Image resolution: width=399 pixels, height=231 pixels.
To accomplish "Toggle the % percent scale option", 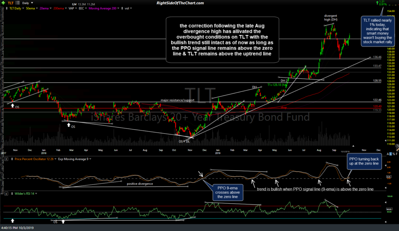I will [x=394, y=154].
